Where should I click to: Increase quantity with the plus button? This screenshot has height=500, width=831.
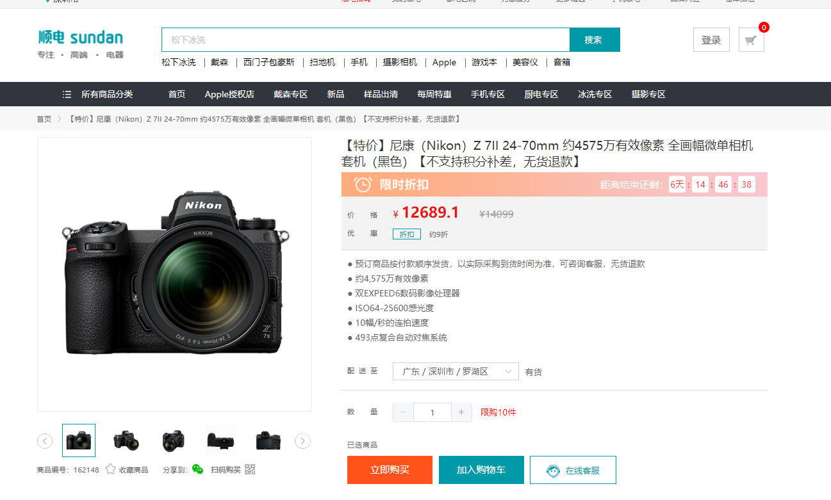tap(461, 412)
